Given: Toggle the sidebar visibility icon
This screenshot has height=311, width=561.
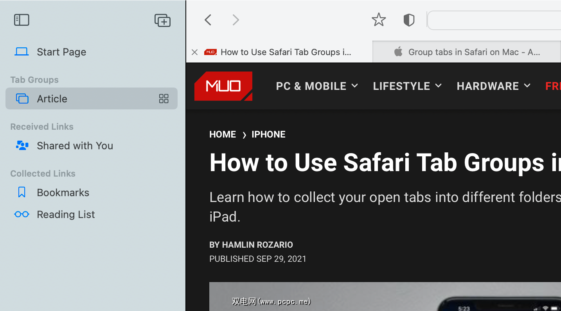Looking at the screenshot, I should pos(22,20).
